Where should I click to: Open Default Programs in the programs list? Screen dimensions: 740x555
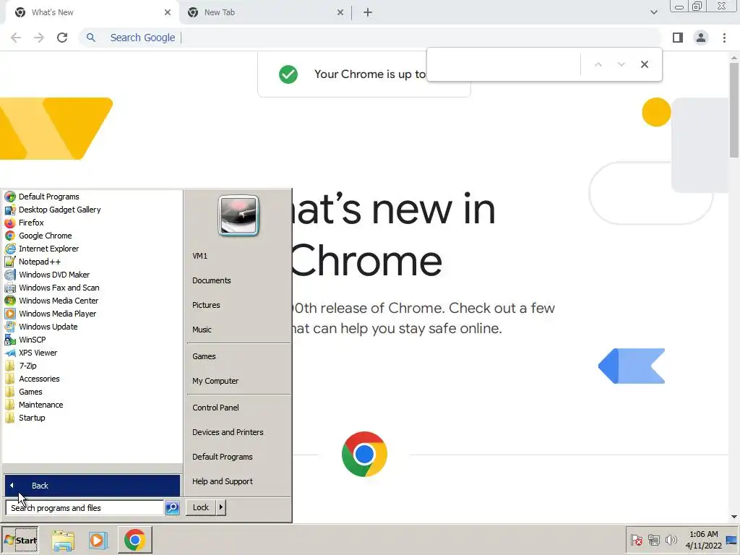coord(48,197)
